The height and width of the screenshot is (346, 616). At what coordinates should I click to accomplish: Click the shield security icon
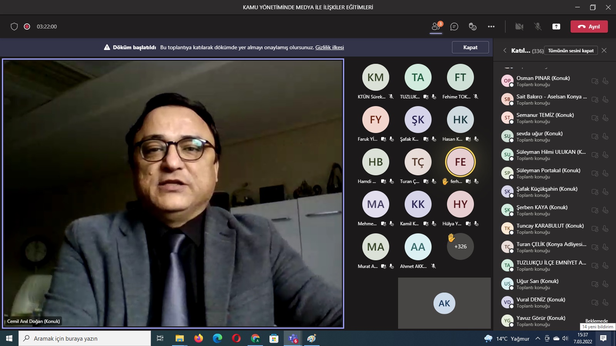(x=14, y=27)
